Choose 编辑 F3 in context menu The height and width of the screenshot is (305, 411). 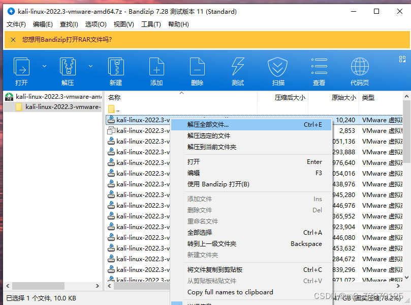pos(251,173)
